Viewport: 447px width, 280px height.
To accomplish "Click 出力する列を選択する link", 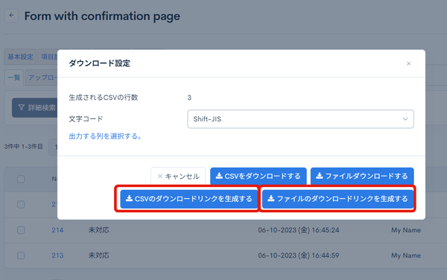I will 105,136.
